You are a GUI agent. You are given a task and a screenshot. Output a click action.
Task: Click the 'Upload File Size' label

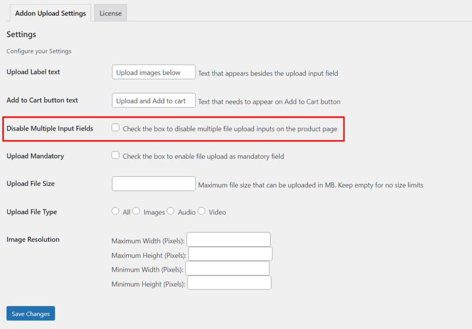click(x=31, y=184)
